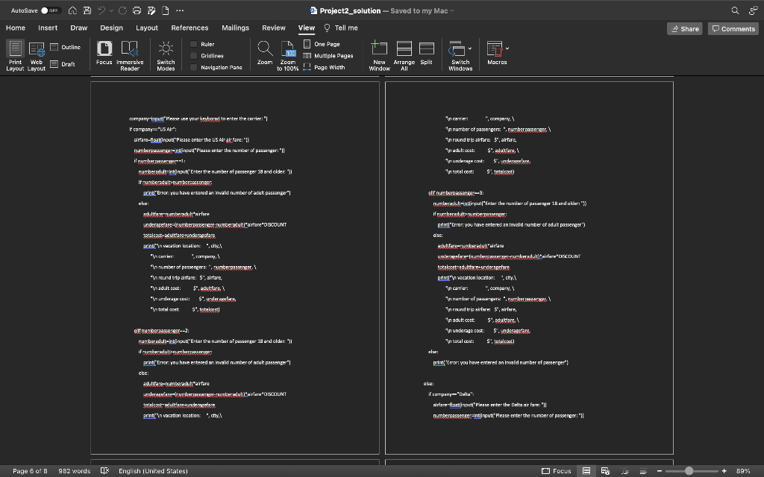Click the Focus icon in the ribbon
Image resolution: width=764 pixels, height=477 pixels.
pos(104,50)
